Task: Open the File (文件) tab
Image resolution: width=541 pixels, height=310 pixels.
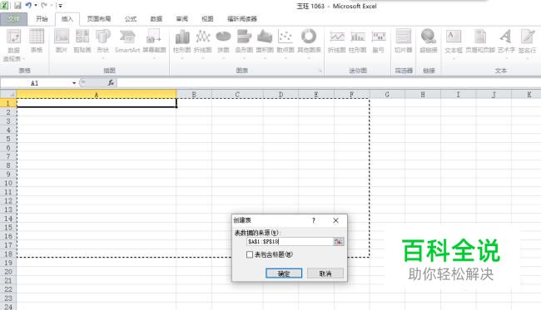Action: (x=14, y=18)
